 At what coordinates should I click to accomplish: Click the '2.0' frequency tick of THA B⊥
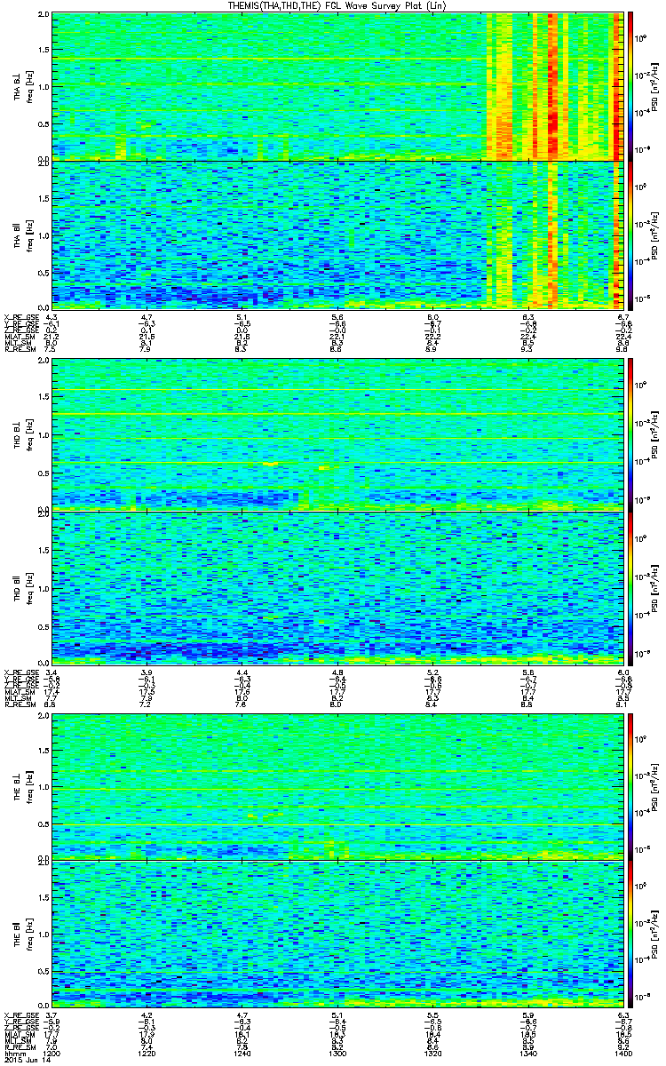point(43,15)
